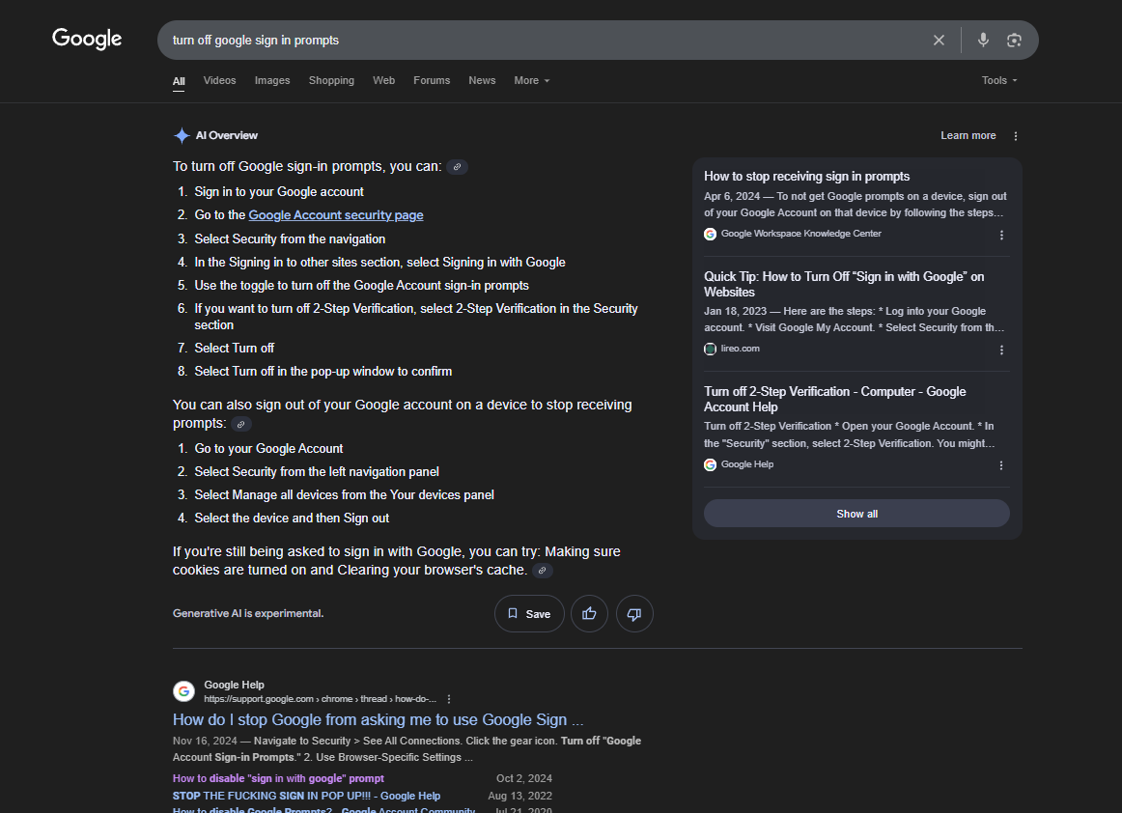Click the link icon after first intro sentence
Viewport: 1122px width, 813px height.
458,167
